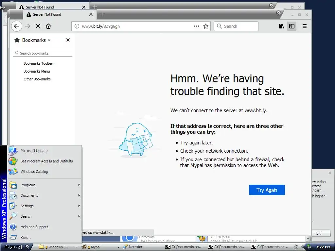Open the Run... dialog
This screenshot has height=251, width=335.
[x=44, y=237]
